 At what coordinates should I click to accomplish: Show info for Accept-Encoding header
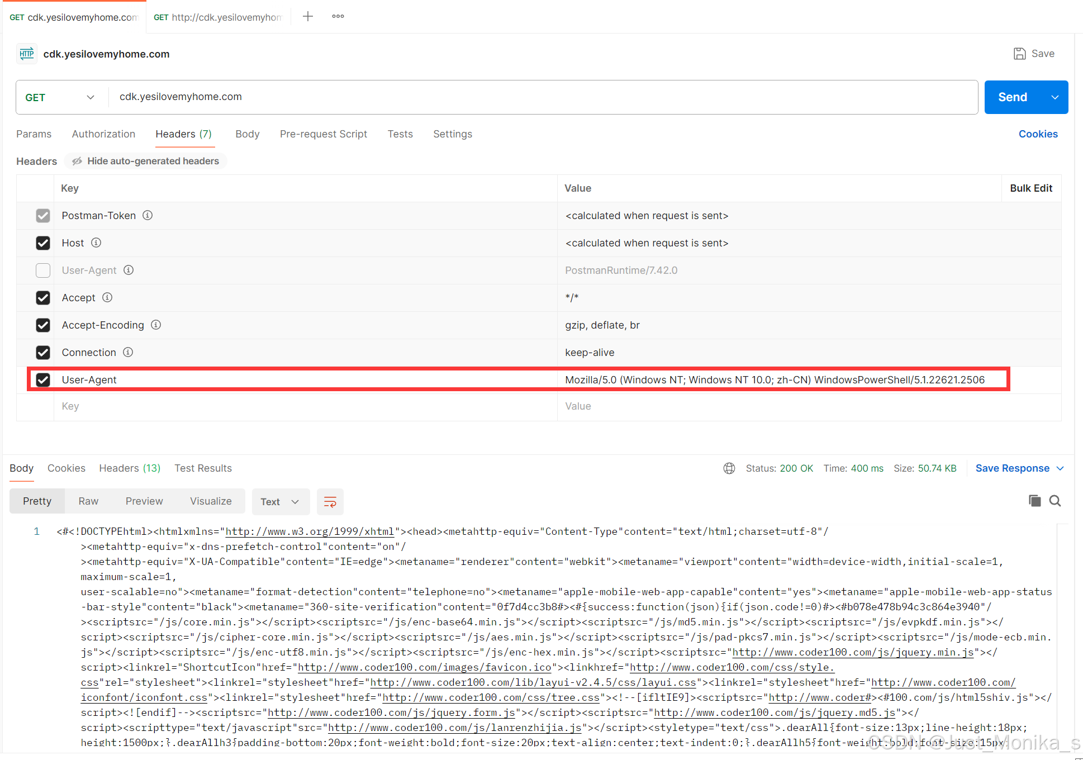pos(156,325)
